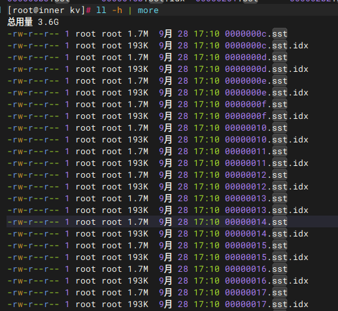
Task: Click file name 00000011.sst
Action: click(x=256, y=152)
